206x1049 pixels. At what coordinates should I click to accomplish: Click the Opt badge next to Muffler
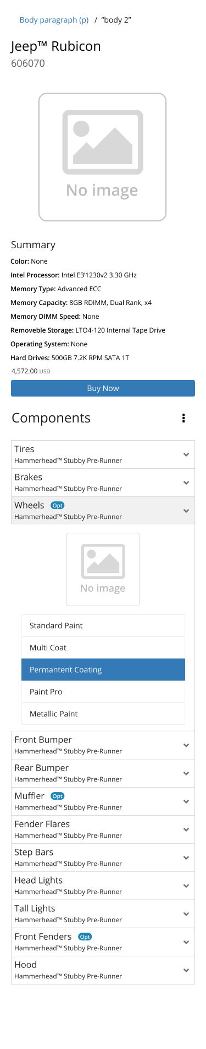pos(58,796)
